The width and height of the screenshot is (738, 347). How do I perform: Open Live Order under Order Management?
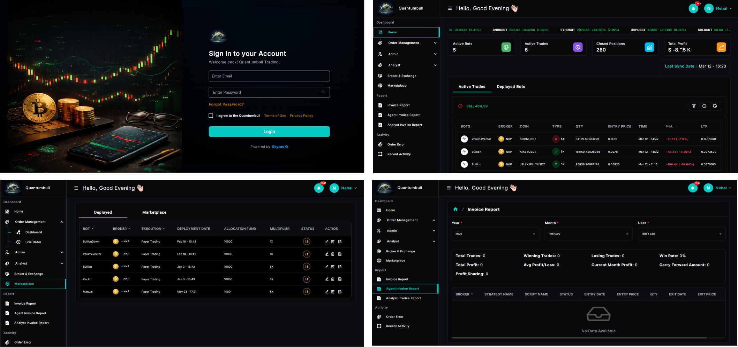tap(33, 242)
